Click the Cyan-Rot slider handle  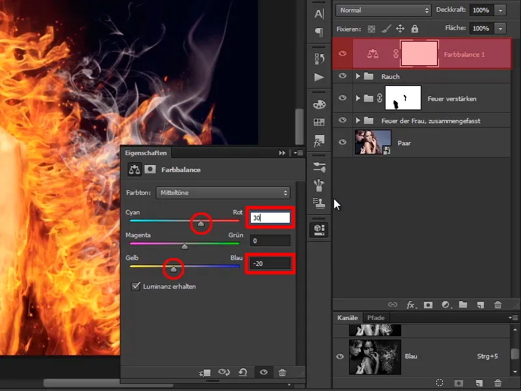[x=201, y=224]
